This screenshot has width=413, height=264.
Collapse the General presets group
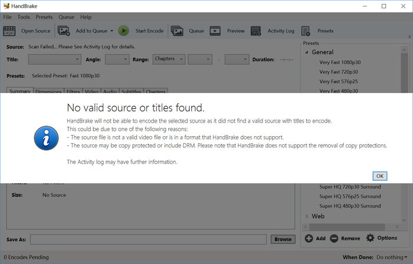(307, 52)
